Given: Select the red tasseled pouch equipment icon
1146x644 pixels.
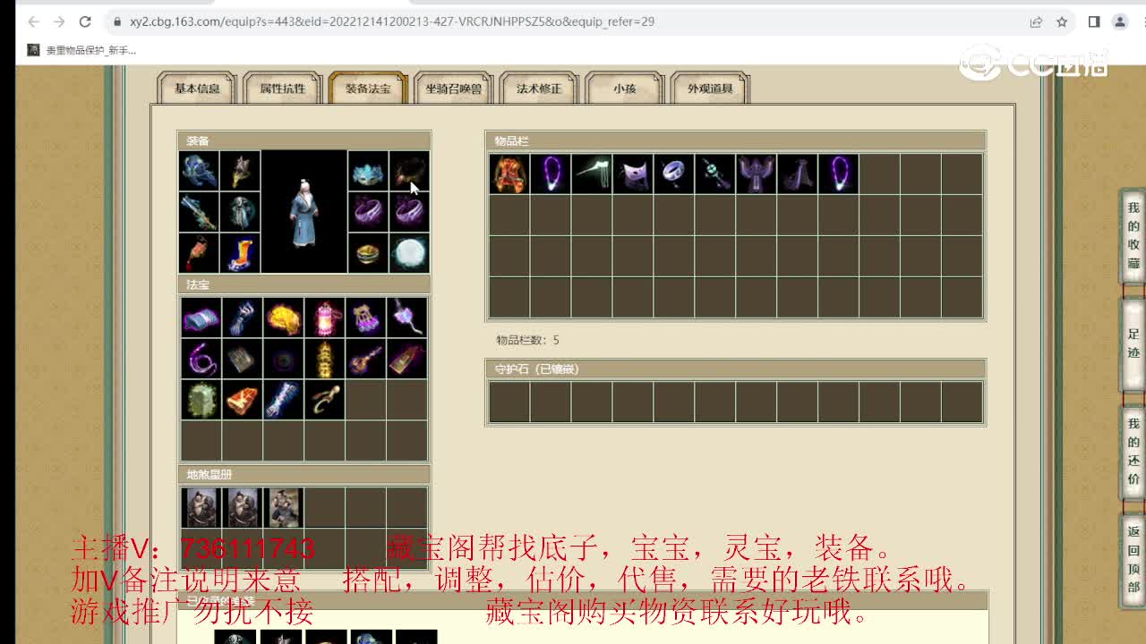Looking at the screenshot, I should point(199,253).
